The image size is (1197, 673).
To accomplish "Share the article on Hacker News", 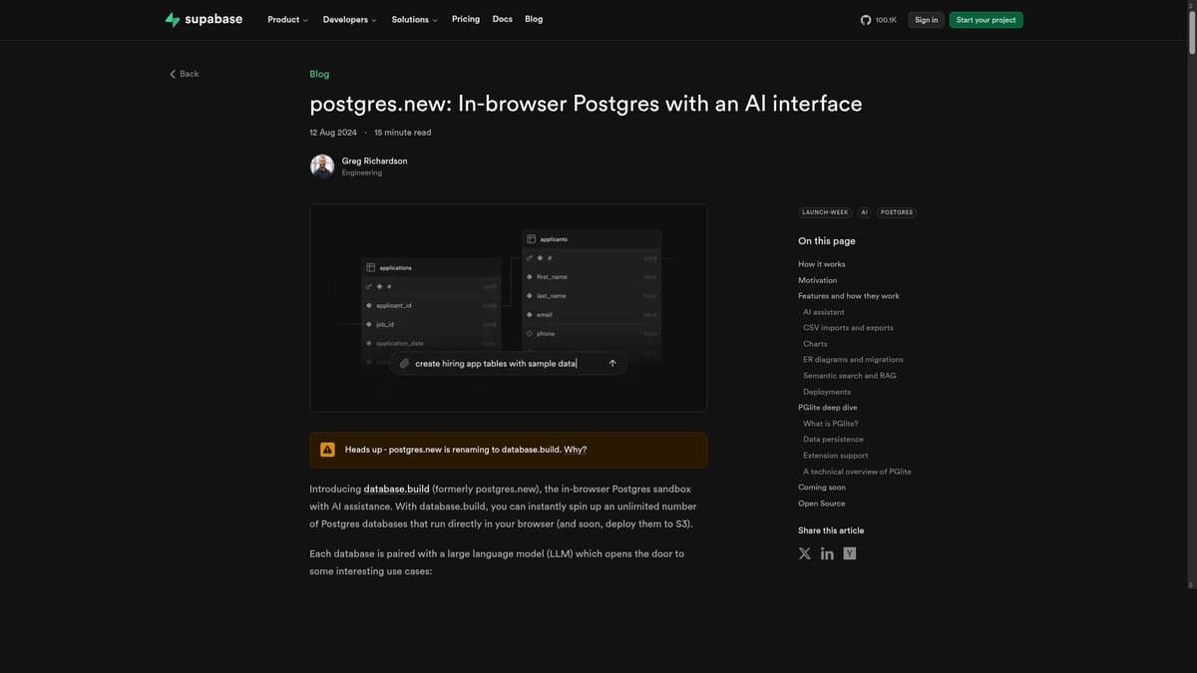I will (849, 552).
